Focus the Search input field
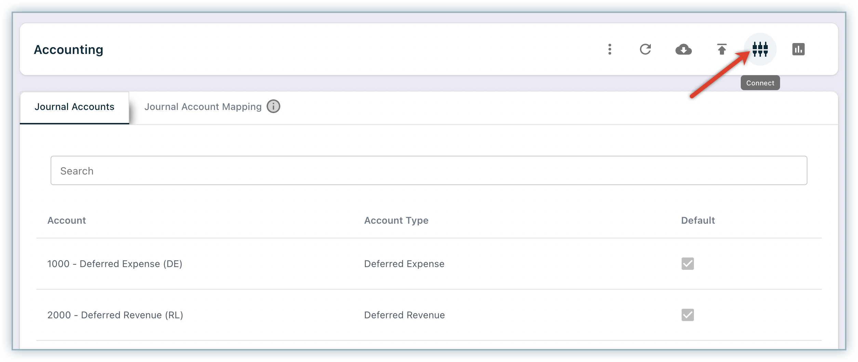The width and height of the screenshot is (858, 362). [x=429, y=171]
